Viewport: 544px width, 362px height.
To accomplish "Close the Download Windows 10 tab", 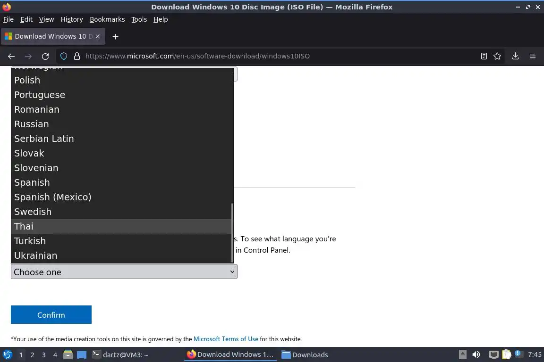I will click(98, 36).
